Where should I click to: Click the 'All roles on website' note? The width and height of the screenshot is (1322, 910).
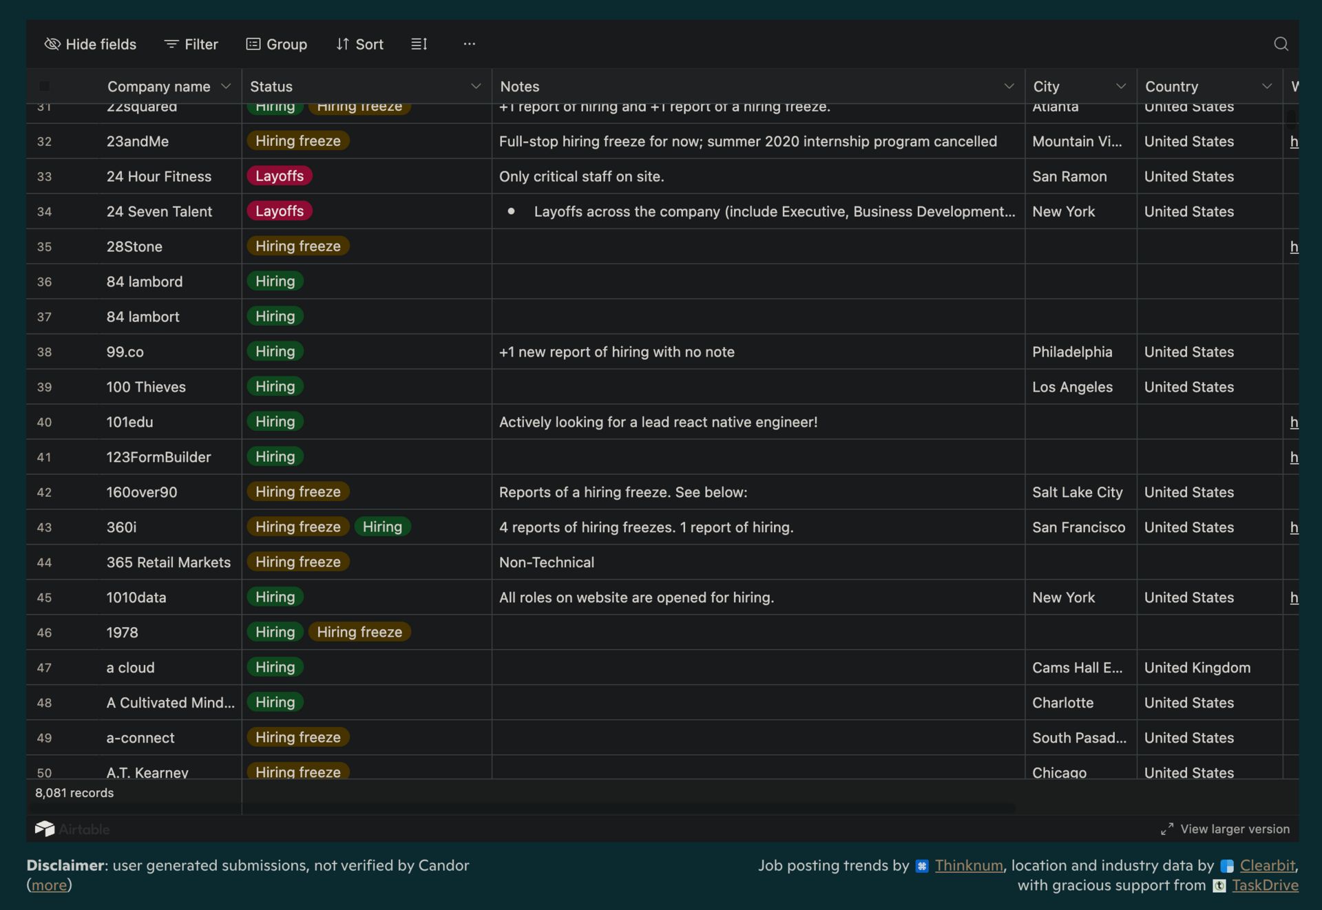pyautogui.click(x=636, y=597)
